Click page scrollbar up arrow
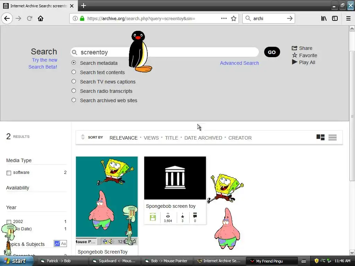Image resolution: width=355 pixels, height=266 pixels. [352, 28]
